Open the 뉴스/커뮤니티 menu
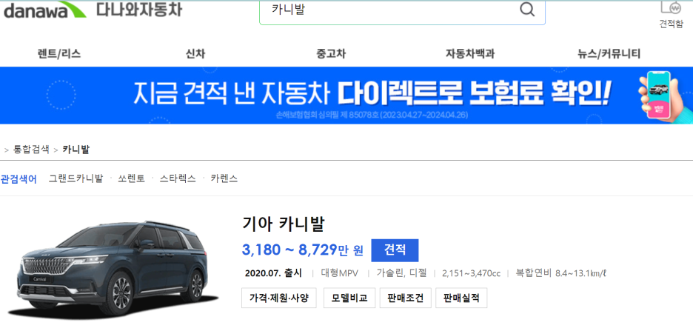 (x=609, y=54)
